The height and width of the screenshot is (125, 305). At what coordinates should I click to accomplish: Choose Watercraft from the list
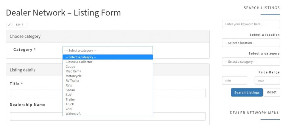pos(73,113)
